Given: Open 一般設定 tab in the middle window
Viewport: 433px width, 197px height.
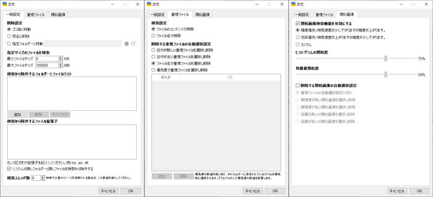Looking at the screenshot, I should point(157,15).
